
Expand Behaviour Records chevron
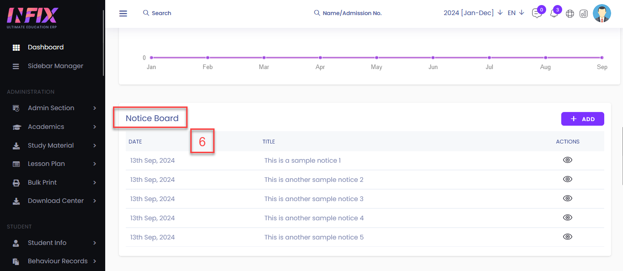(x=95, y=261)
